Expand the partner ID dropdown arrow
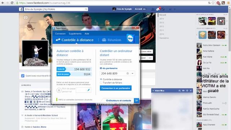231x130 pixels. coord(132,73)
